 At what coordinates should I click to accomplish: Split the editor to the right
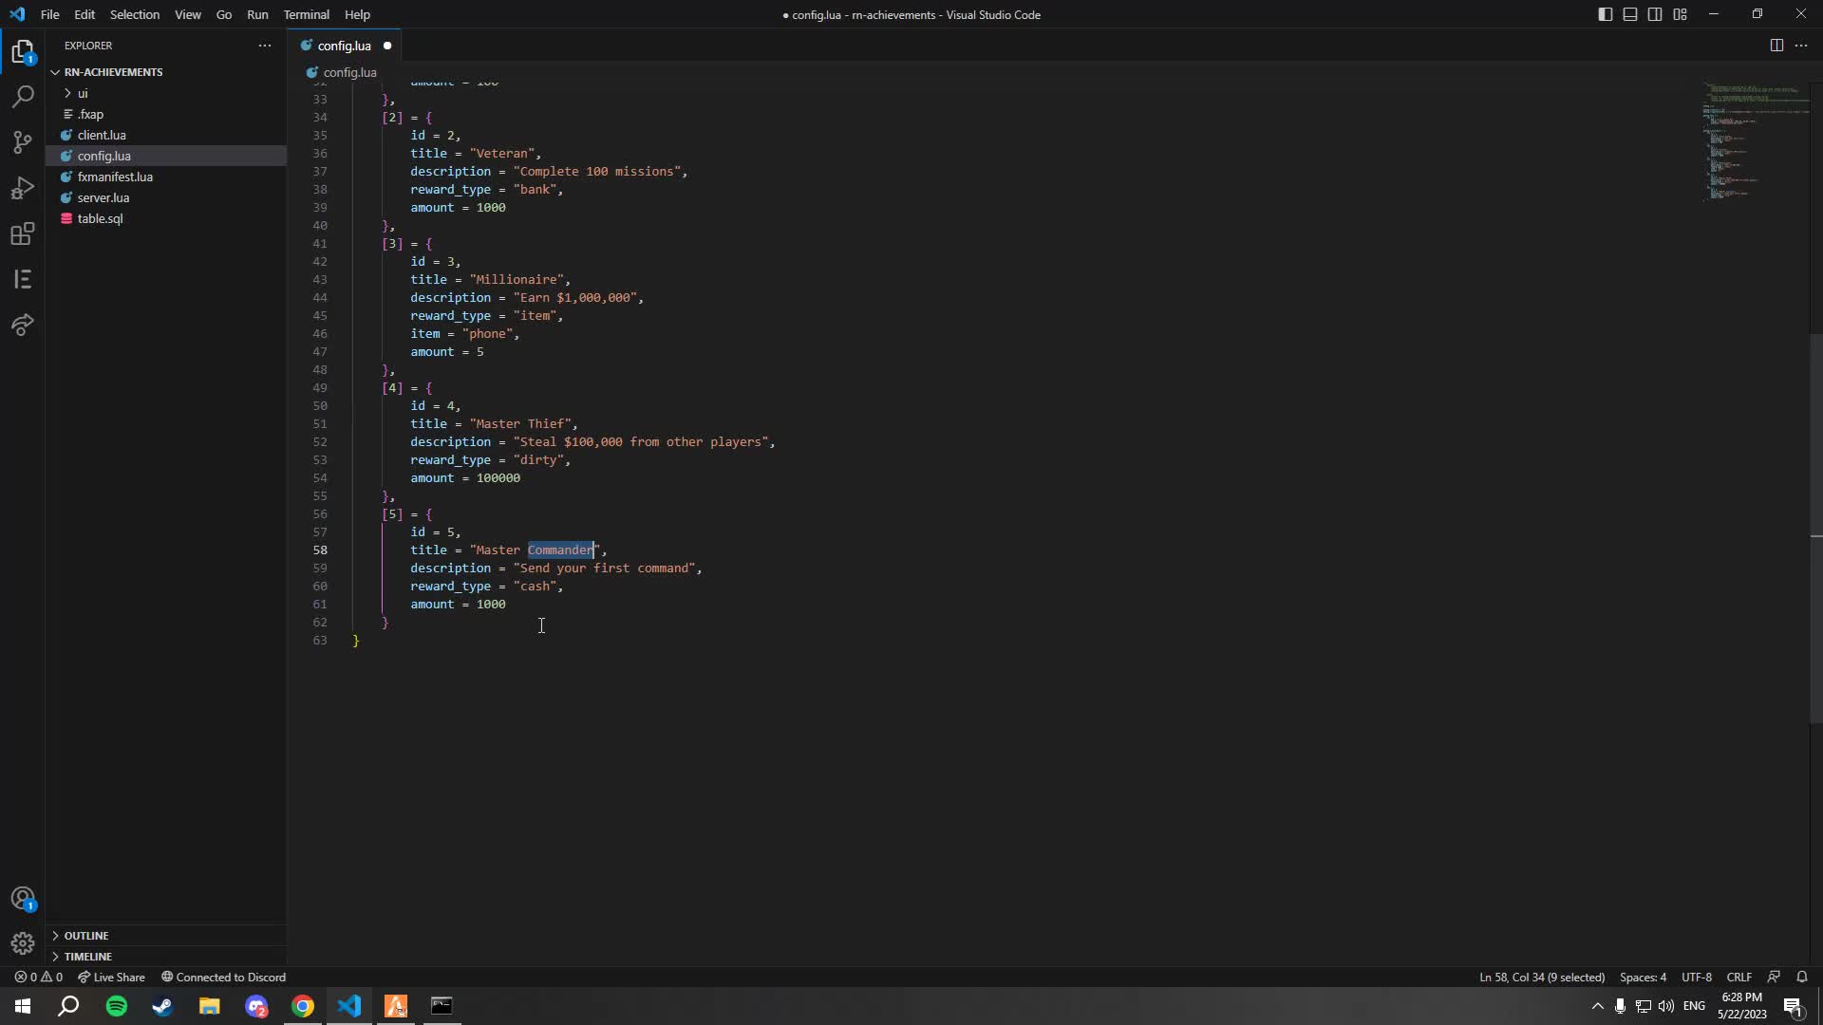pyautogui.click(x=1776, y=46)
